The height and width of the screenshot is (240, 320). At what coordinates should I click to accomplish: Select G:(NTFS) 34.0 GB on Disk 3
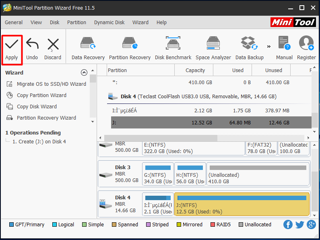click(x=158, y=174)
